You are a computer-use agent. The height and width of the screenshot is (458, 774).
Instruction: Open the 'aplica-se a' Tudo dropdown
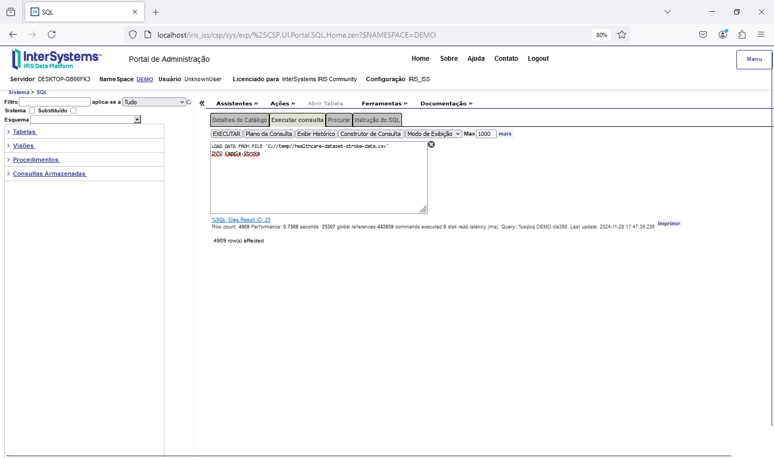point(154,102)
